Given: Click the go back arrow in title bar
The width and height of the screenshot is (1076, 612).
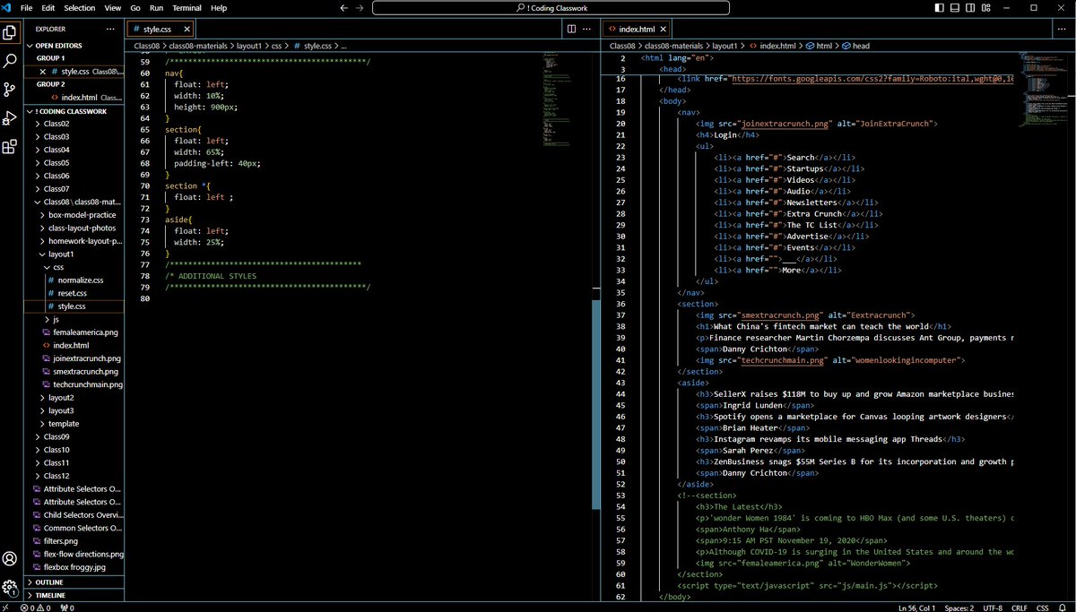Looking at the screenshot, I should pyautogui.click(x=344, y=8).
